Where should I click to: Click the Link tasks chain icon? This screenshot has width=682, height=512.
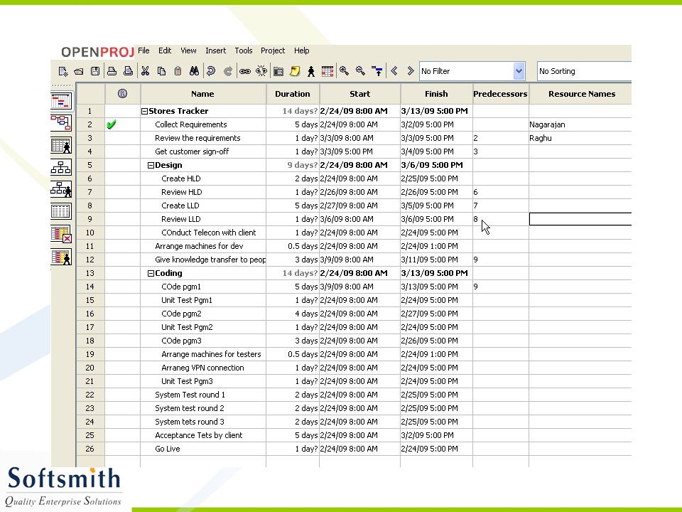point(245,71)
